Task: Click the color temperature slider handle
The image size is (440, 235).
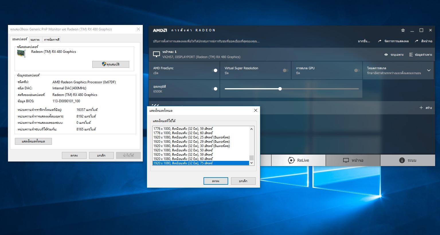Action: coord(280,89)
